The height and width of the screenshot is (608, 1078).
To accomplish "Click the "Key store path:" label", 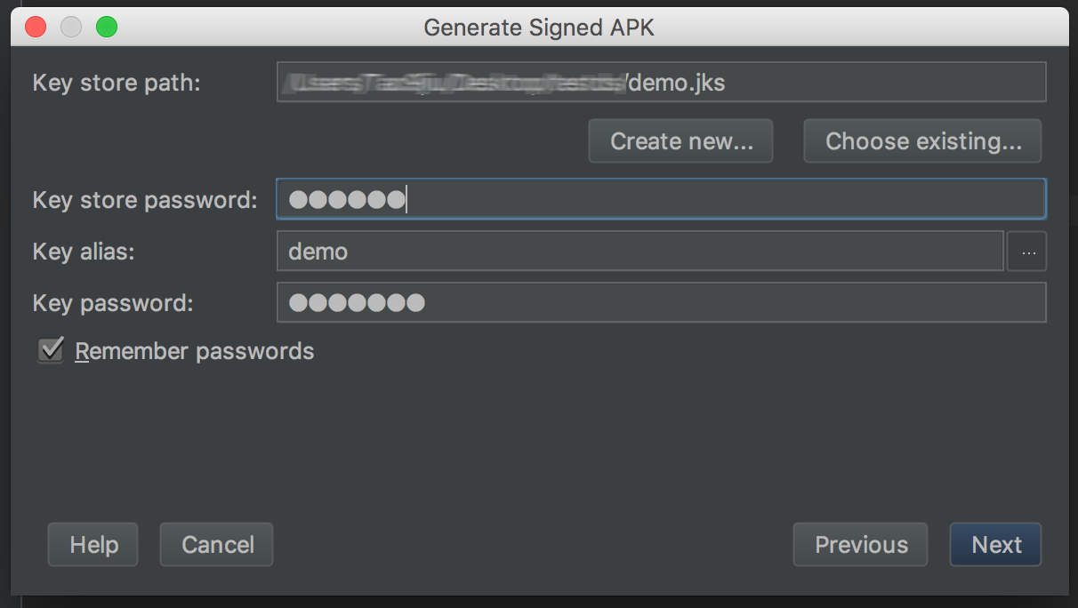I will (x=117, y=83).
